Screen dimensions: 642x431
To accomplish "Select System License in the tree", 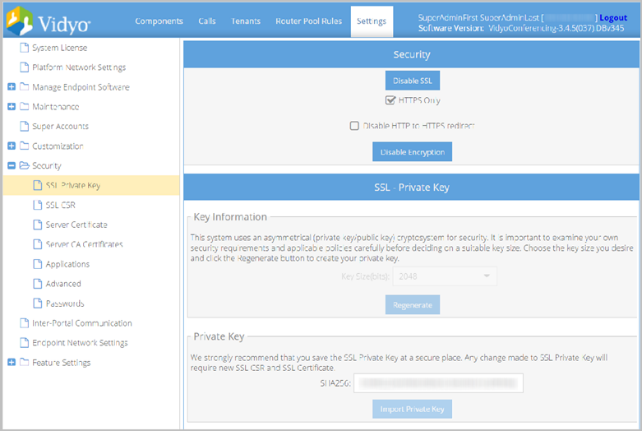I will tap(60, 48).
